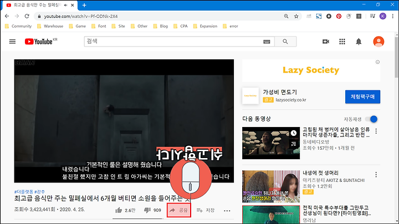The width and height of the screenshot is (399, 224).
Task: Open the Other bookmarks folder
Action: 139,26
